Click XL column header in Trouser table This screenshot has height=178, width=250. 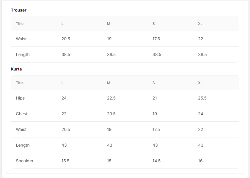[200, 24]
